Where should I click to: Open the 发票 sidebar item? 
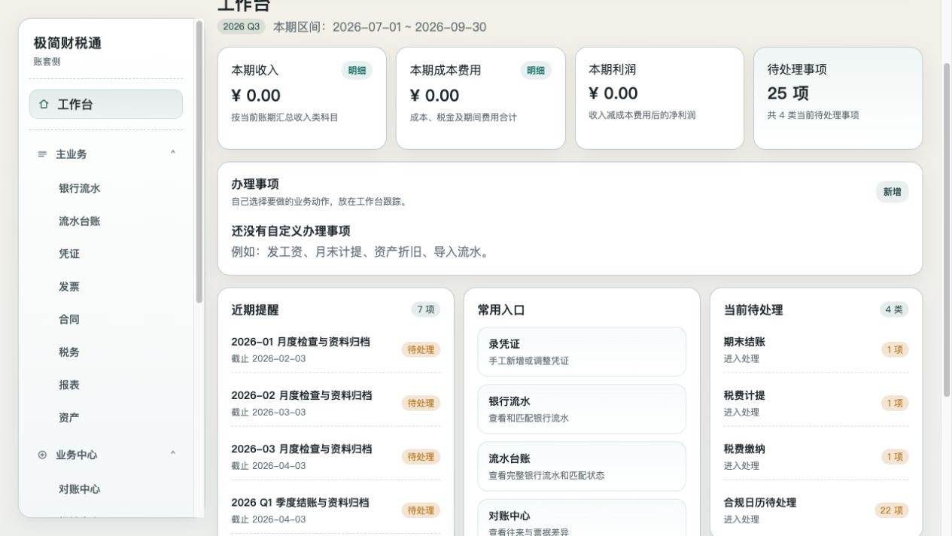coord(69,287)
